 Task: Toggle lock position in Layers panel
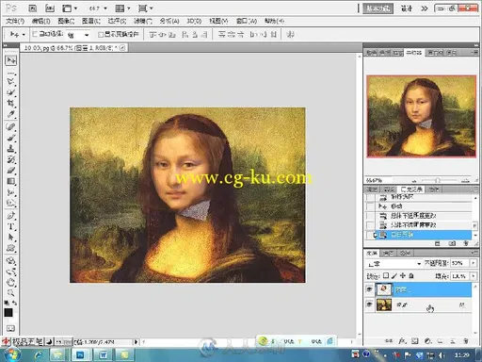click(403, 275)
